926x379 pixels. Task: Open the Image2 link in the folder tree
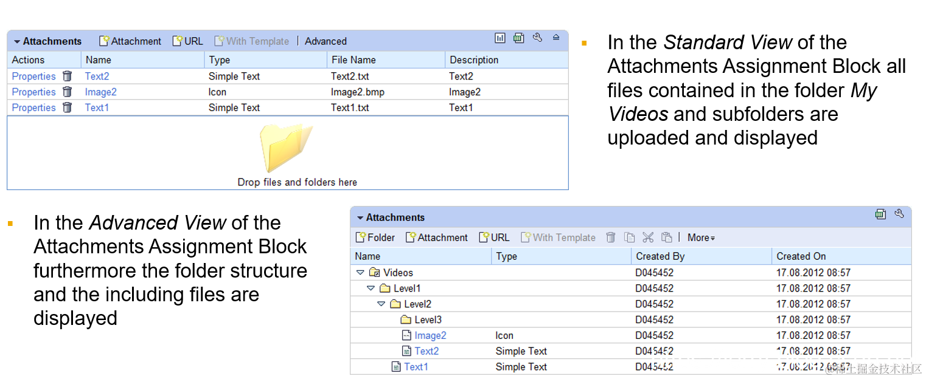click(x=430, y=335)
